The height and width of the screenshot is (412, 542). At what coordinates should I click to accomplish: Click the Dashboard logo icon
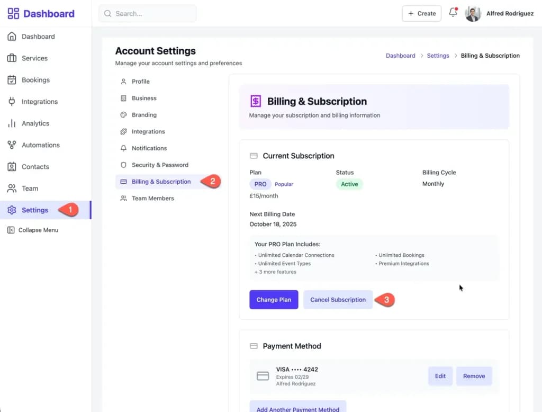tap(13, 14)
